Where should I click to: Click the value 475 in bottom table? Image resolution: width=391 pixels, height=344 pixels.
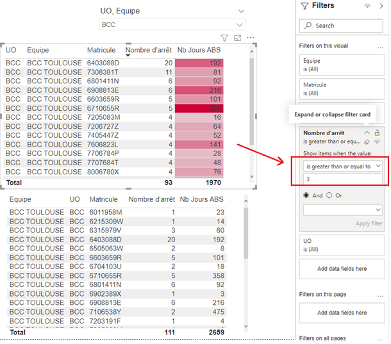click(219, 312)
